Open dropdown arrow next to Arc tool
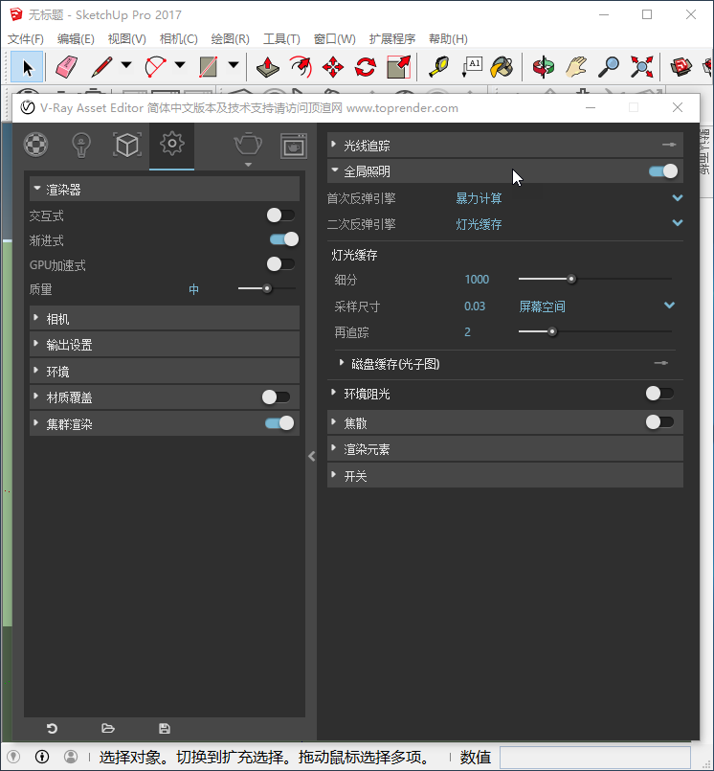 (x=180, y=65)
